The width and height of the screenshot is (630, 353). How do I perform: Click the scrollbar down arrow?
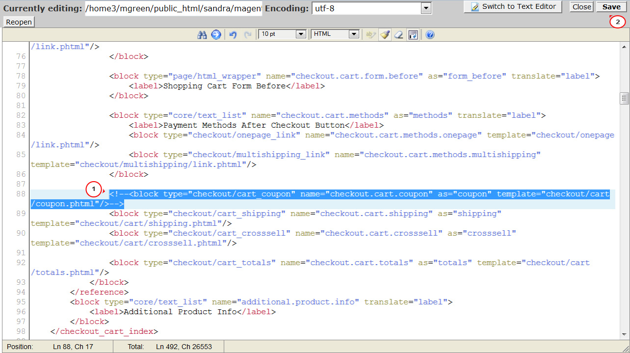[x=624, y=334]
